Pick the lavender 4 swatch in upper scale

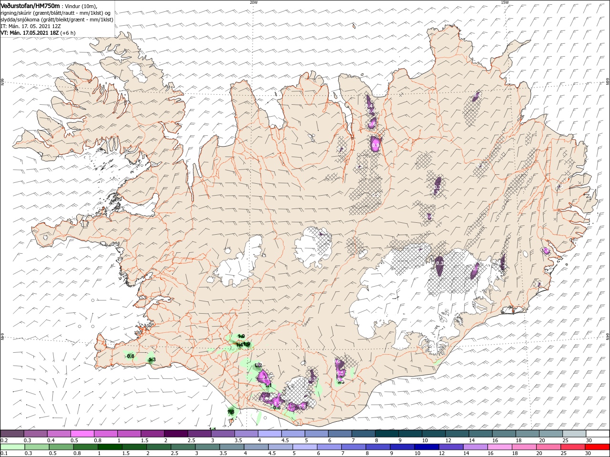[269, 433]
